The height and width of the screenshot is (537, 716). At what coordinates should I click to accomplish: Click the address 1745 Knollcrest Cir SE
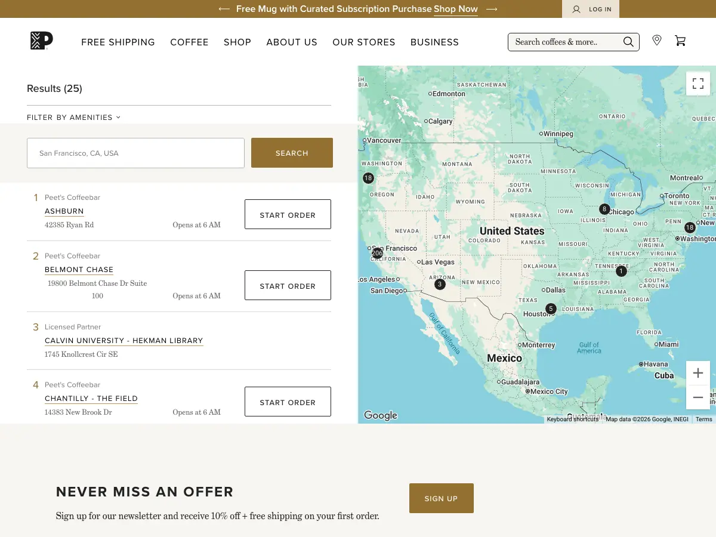(x=81, y=354)
